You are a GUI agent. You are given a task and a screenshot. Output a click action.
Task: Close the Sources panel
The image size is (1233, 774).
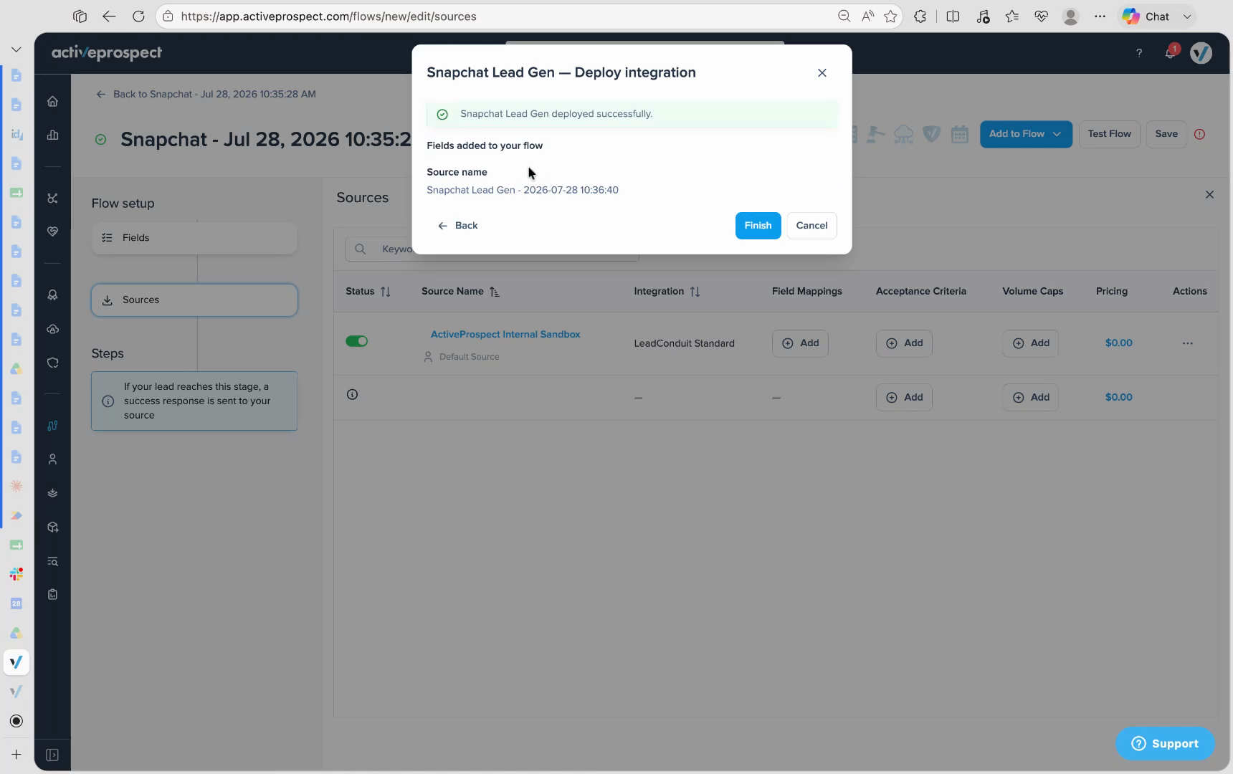pos(1209,195)
